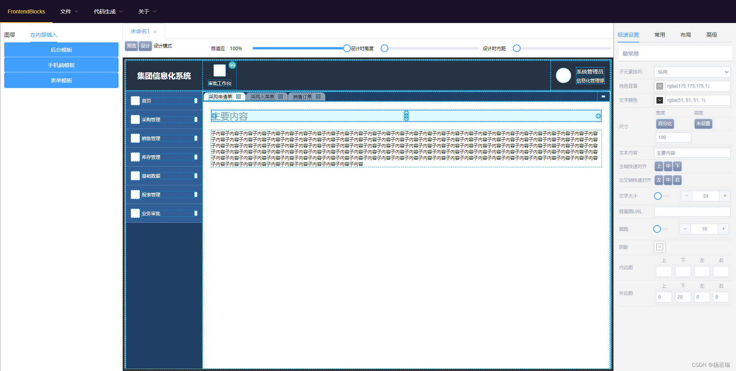Expand the 采购管理 sidebar item arrow
The height and width of the screenshot is (371, 736).
196,119
